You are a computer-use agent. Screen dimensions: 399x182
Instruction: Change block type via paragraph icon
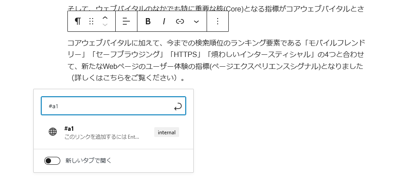pos(78,21)
